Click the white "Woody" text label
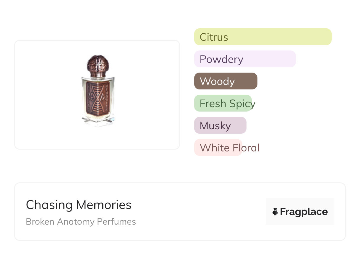Image resolution: width=360 pixels, height=255 pixels. pos(217,81)
